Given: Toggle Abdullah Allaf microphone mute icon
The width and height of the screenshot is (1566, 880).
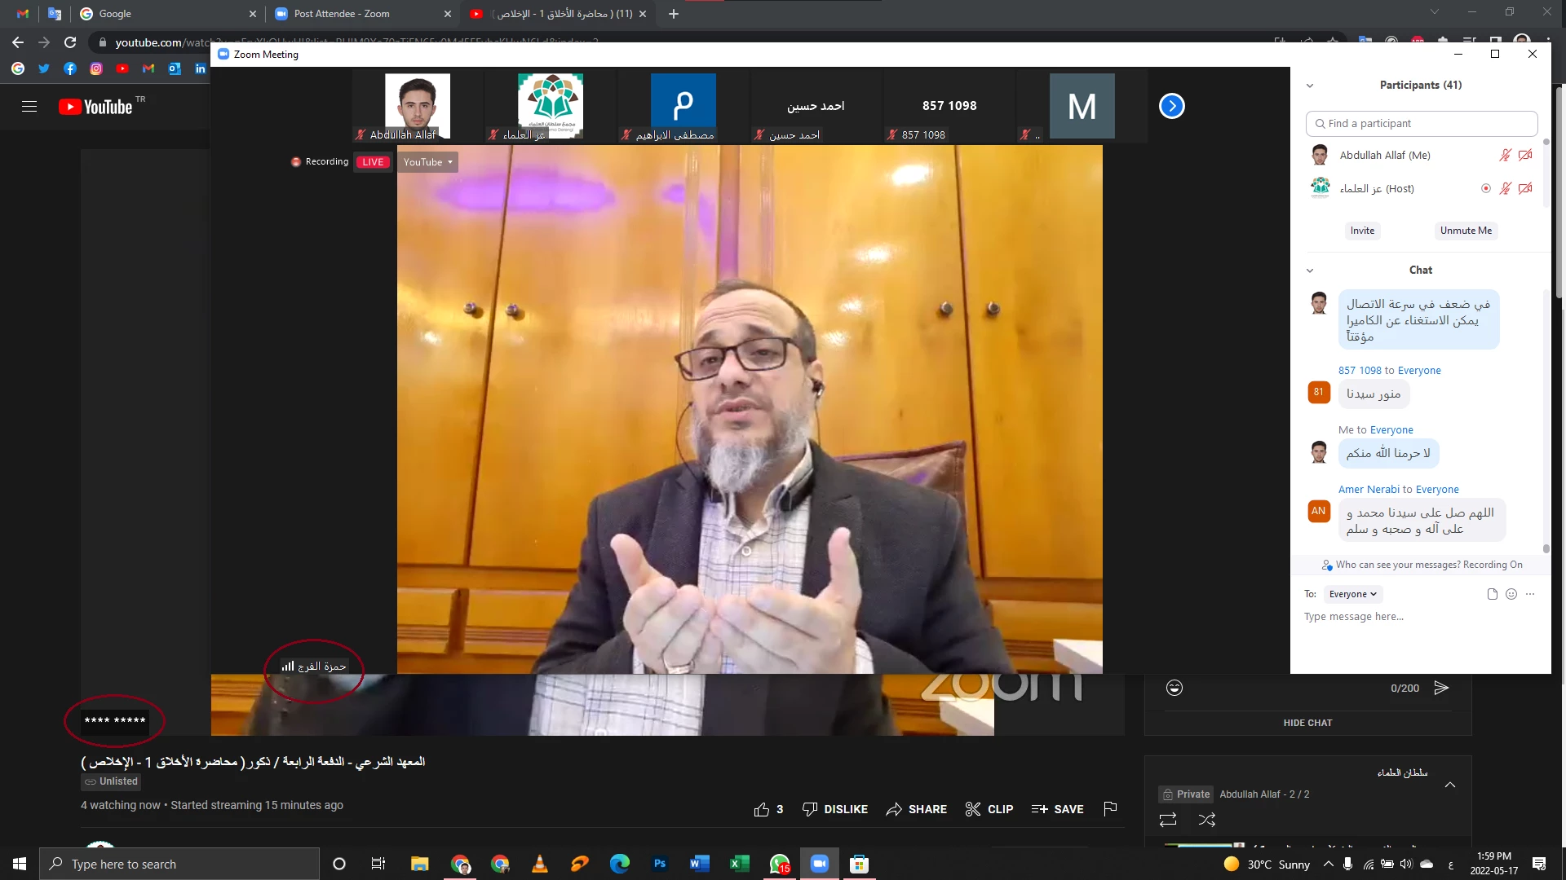Looking at the screenshot, I should (x=1505, y=155).
